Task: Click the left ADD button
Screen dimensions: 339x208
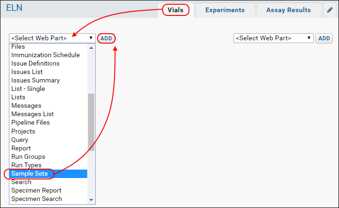Action: coord(106,38)
